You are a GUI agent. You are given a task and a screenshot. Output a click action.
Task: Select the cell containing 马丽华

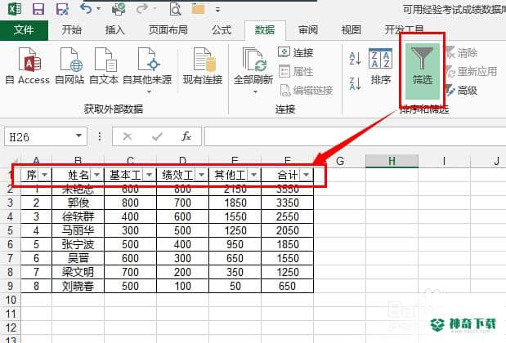pyautogui.click(x=78, y=230)
